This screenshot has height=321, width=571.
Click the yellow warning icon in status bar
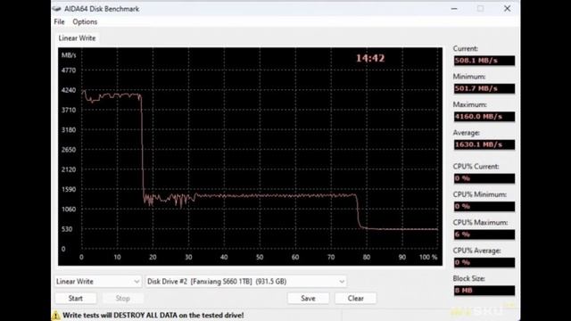56,315
